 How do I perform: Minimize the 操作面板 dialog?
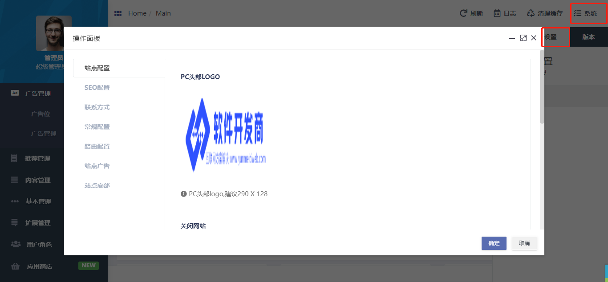(x=512, y=38)
